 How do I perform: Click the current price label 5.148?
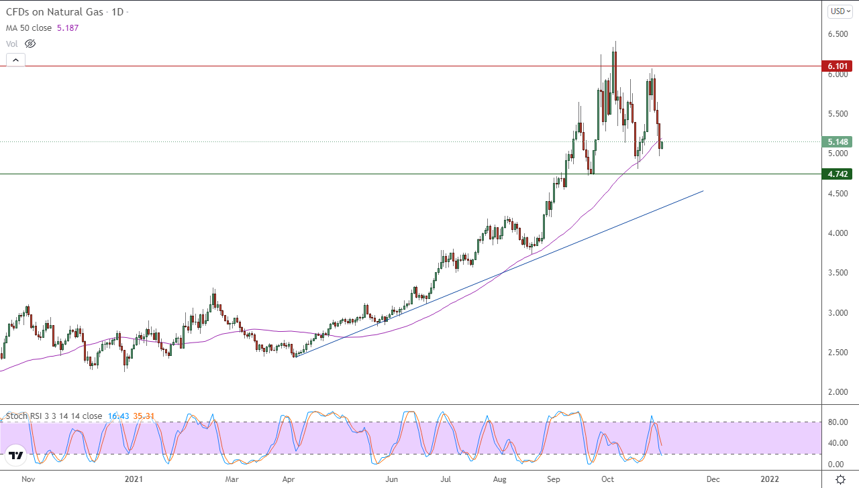[837, 141]
